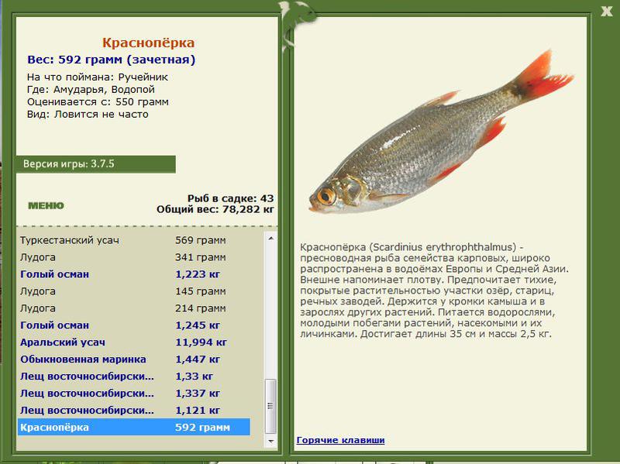Screen dimensions: 620x464
Task: Open the МЕНЮ menu
Action: pyautogui.click(x=46, y=205)
